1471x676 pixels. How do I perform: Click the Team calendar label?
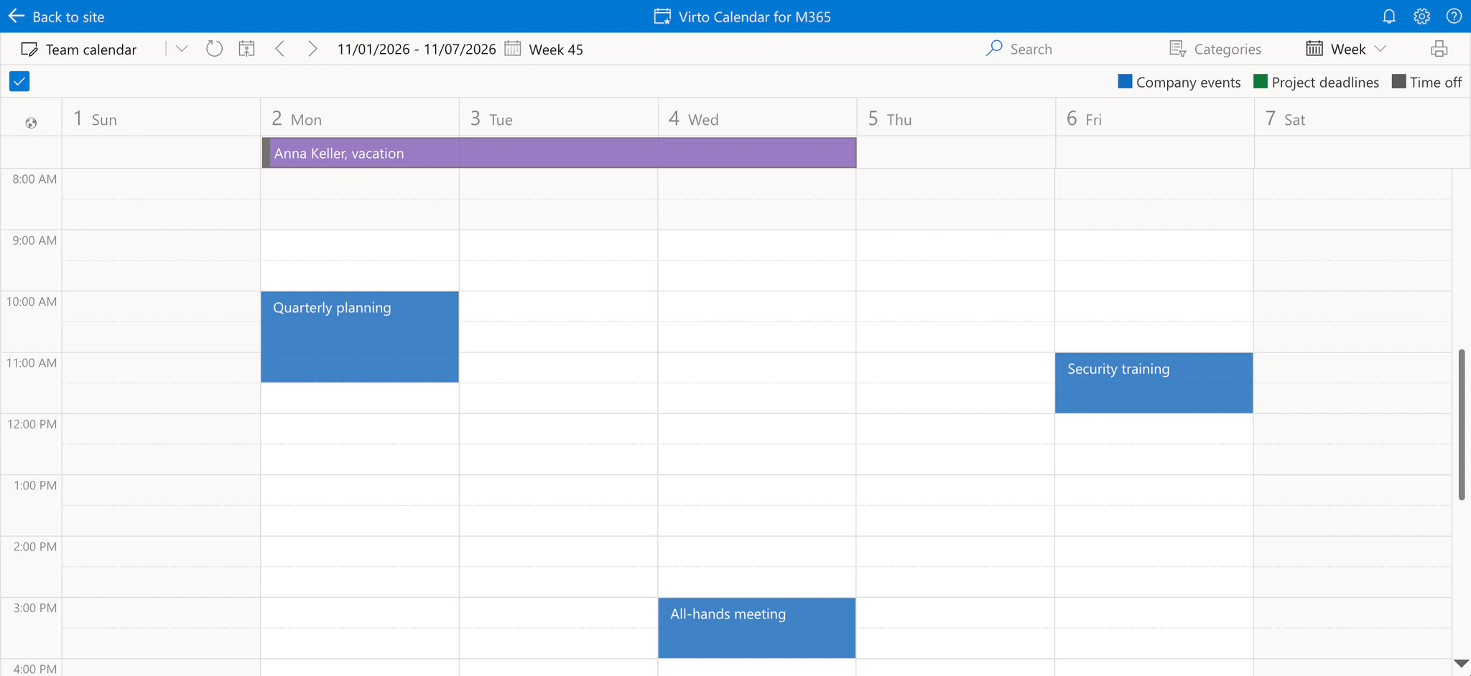click(x=91, y=50)
